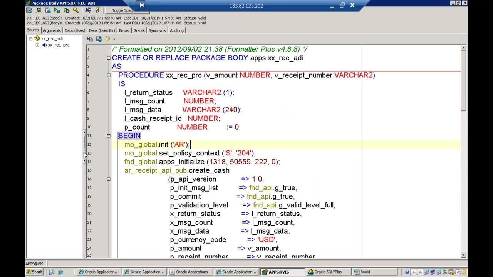Click the 183.82.125.202 connection bar label
This screenshot has width=493, height=277.
pyautogui.click(x=246, y=6)
